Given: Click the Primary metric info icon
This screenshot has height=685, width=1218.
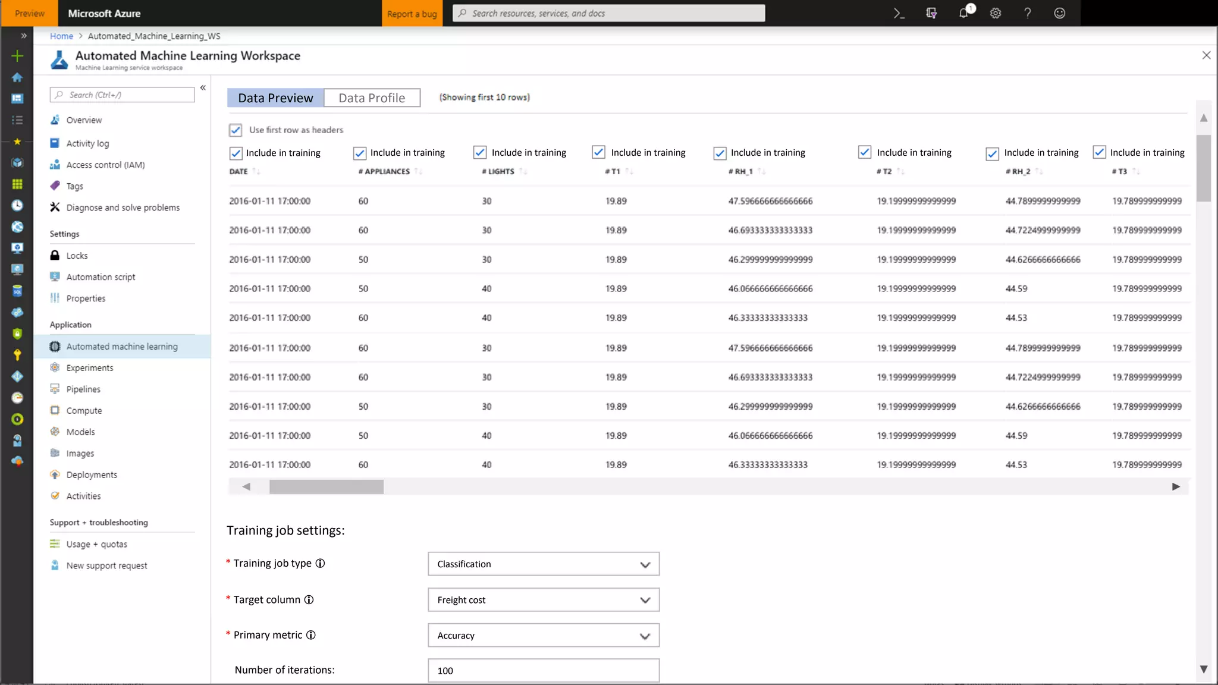Looking at the screenshot, I should (x=310, y=635).
